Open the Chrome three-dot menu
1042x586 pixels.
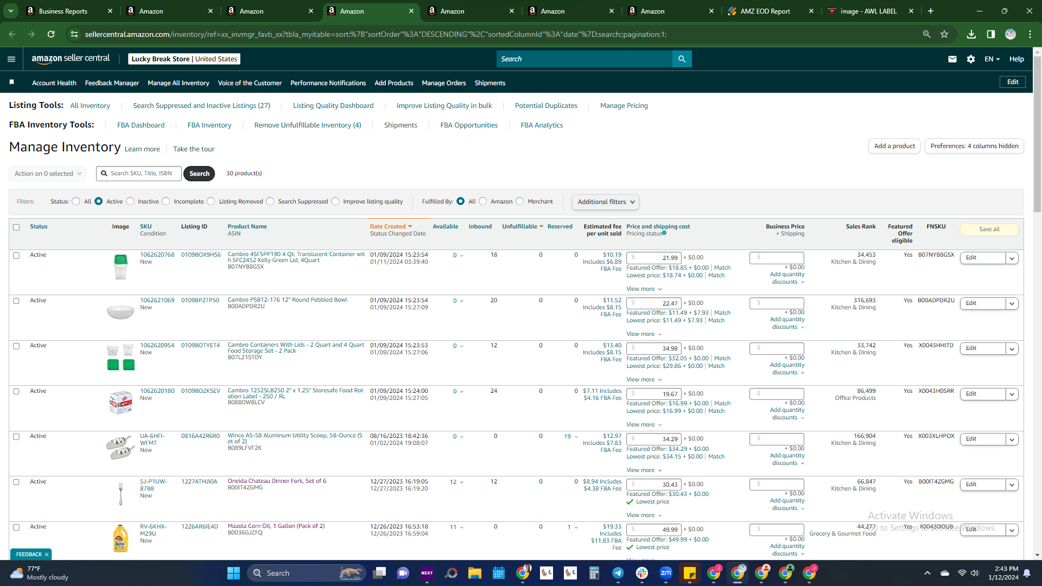pos(1030,34)
